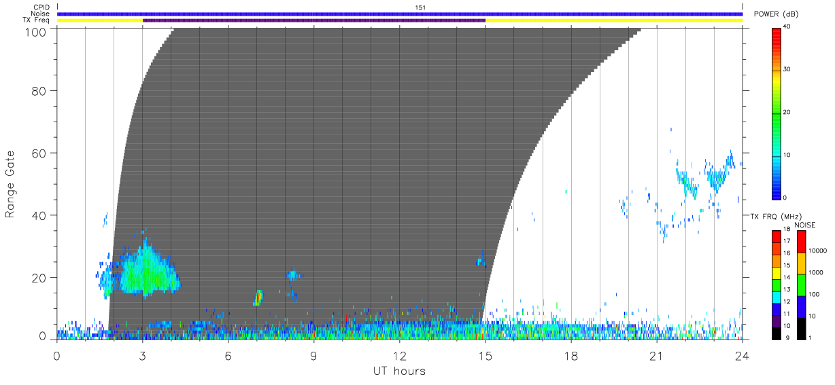This screenshot has width=835, height=385.
Task: Click x-axis tick label 21
Action: pos(657,356)
